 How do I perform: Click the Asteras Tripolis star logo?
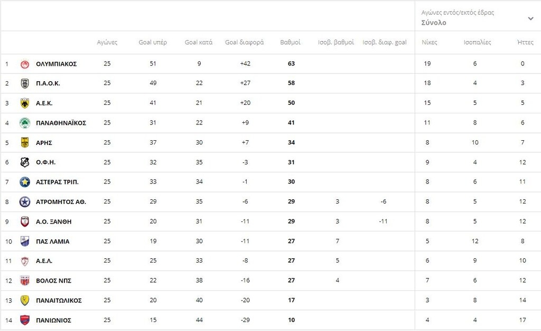coord(25,182)
